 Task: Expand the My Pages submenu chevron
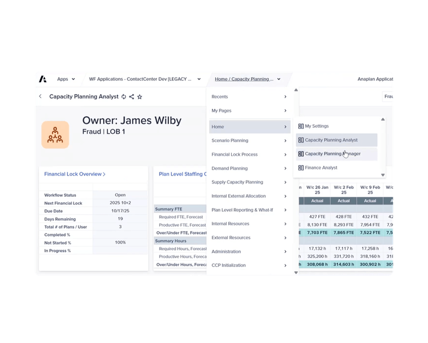[x=285, y=111]
